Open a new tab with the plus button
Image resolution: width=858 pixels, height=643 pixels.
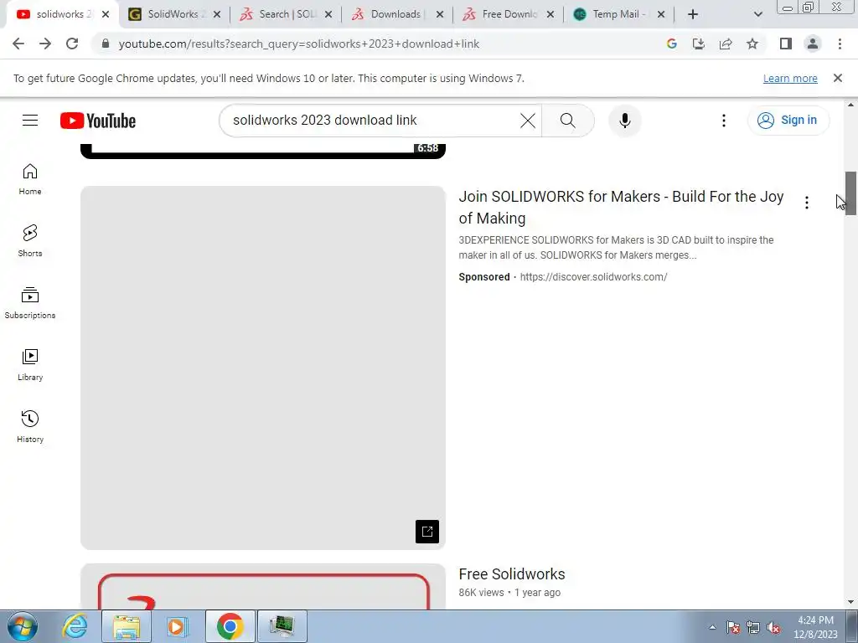pos(693,14)
